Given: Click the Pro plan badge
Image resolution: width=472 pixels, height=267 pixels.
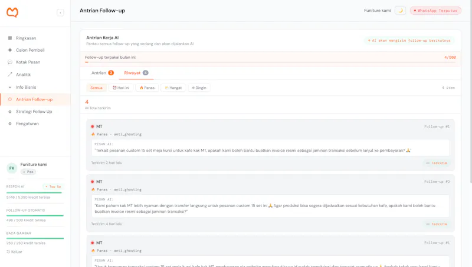Looking at the screenshot, I should (28, 172).
